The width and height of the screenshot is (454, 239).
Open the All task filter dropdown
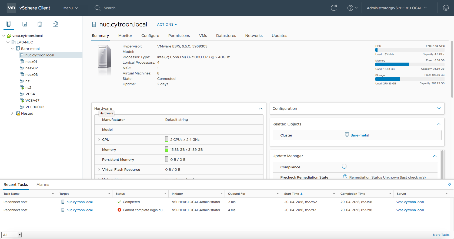12,235
